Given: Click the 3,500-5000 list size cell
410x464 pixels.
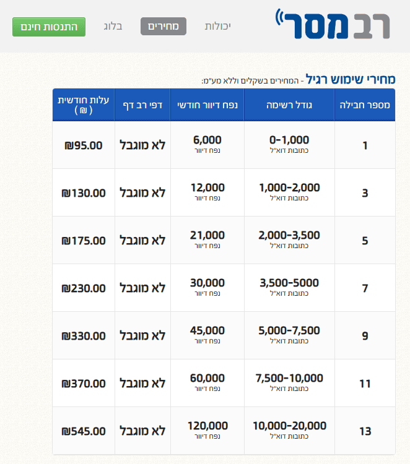Looking at the screenshot, I should (x=289, y=288).
